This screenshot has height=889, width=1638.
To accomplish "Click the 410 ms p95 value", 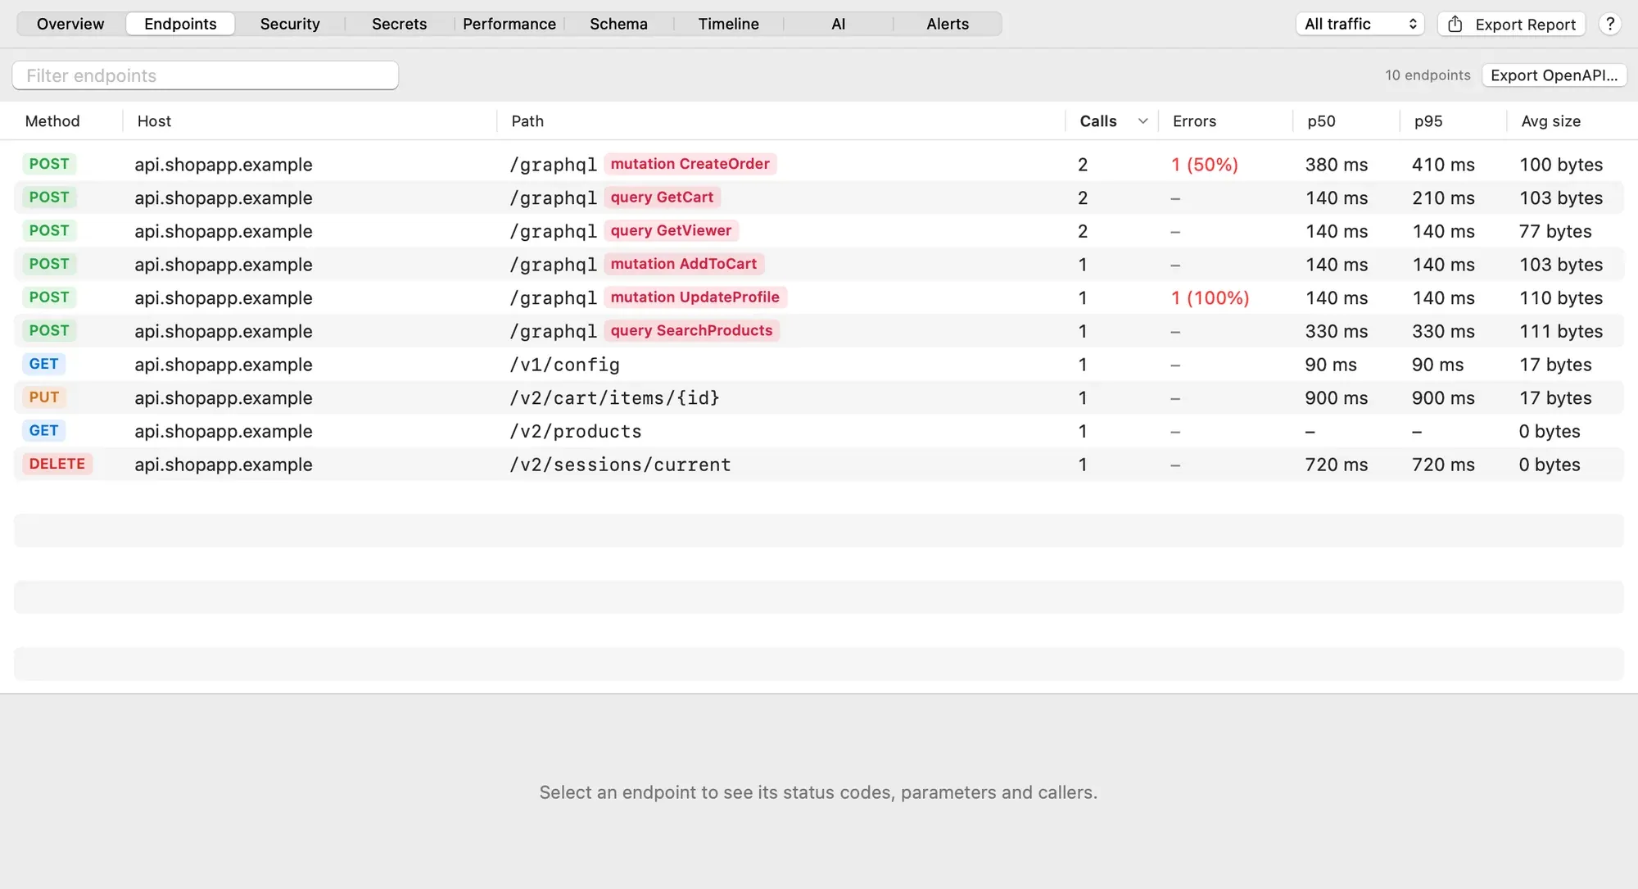I will pyautogui.click(x=1443, y=165).
